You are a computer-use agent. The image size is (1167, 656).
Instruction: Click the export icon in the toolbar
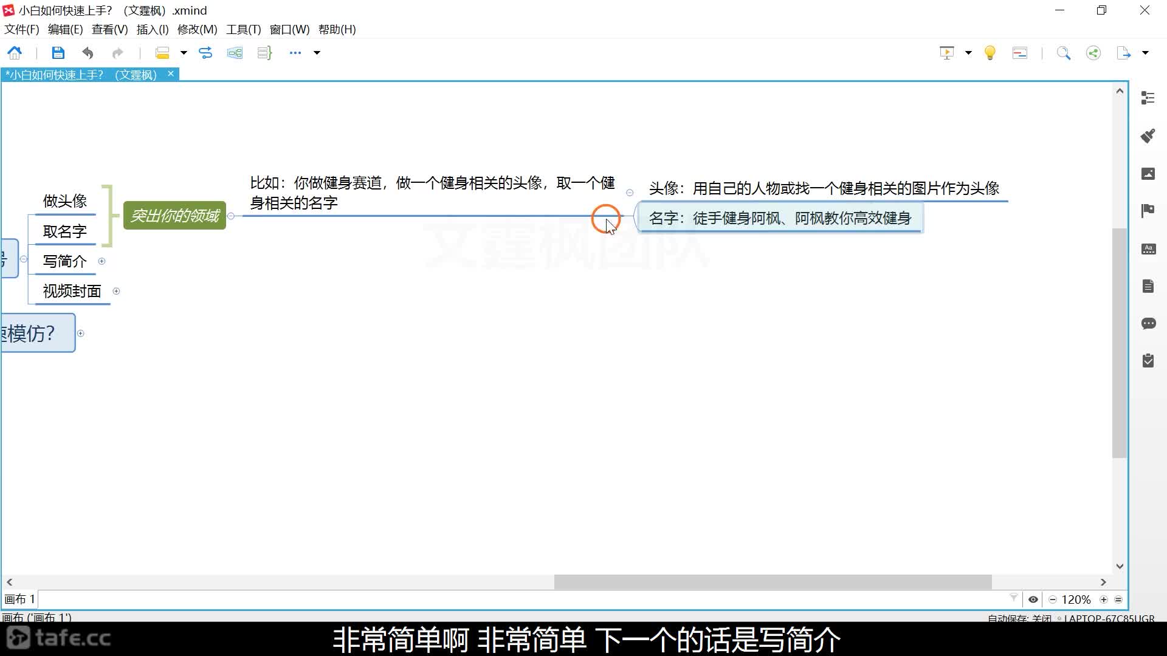[1123, 53]
